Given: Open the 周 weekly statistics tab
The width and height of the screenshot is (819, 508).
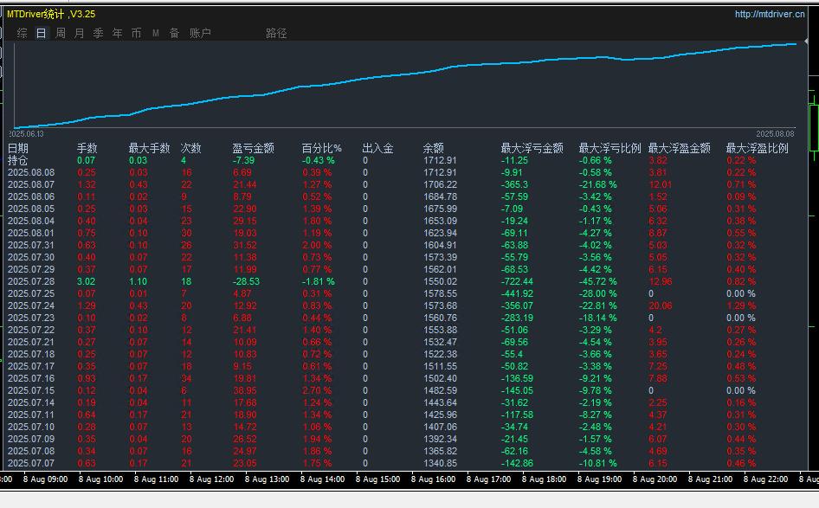Looking at the screenshot, I should (x=61, y=33).
